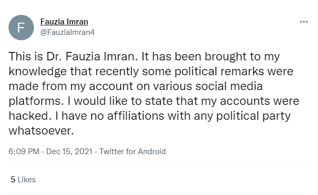Screen dimensions: 318x195
Task: Click the Dec 15, 2021 date
Action: 69,152
